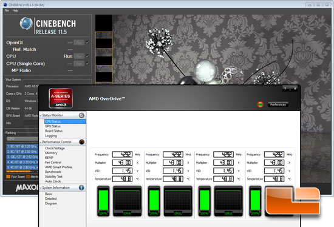Click the CPU0 Multiplier readout
This screenshot has height=227, width=334.
tap(122, 163)
